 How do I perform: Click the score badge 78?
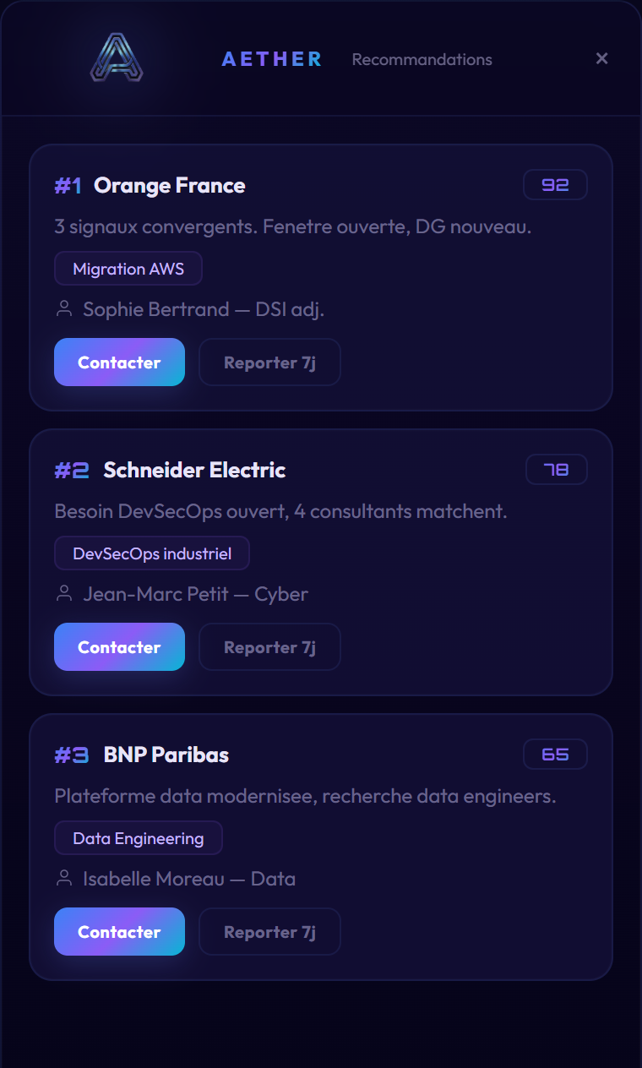coord(556,470)
